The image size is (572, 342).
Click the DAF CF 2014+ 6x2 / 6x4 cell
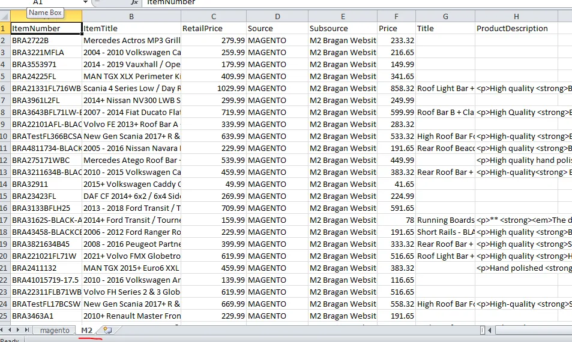pyautogui.click(x=131, y=196)
